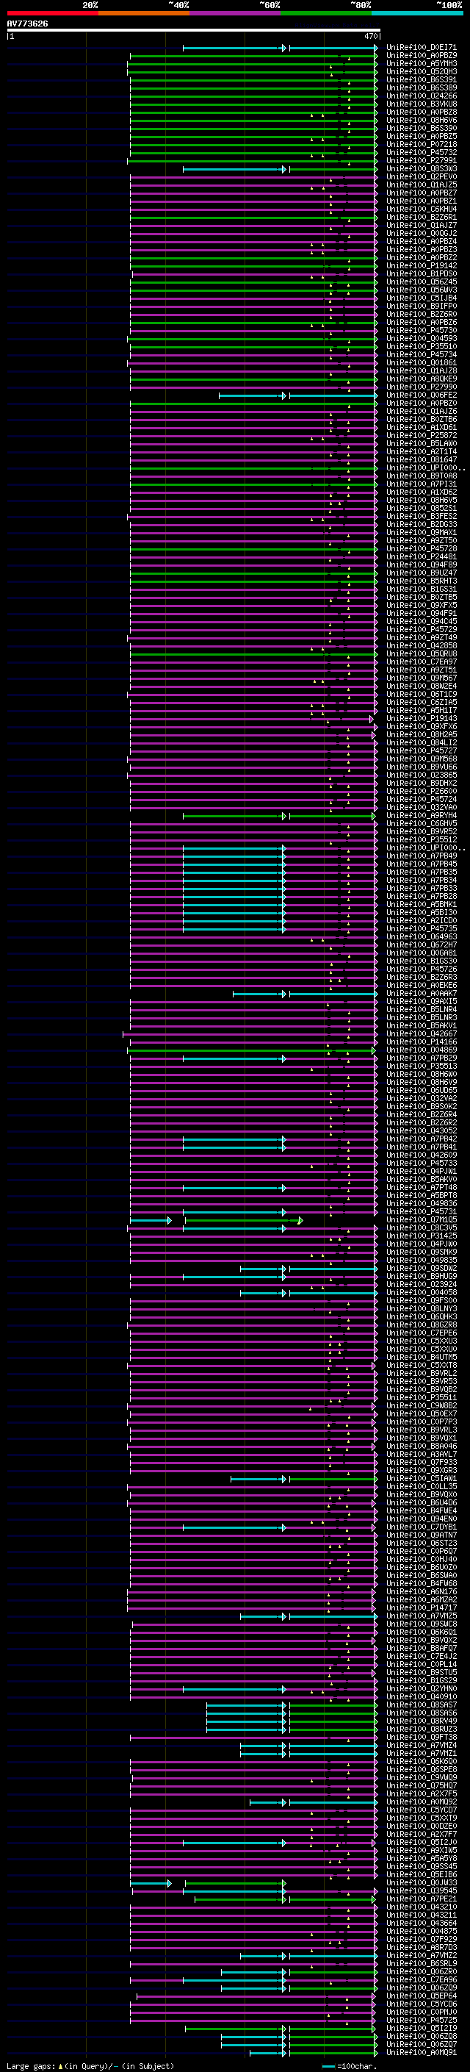Click the label UniRef100_B5LNR4
Screen dimensions: 470x2072
point(421,1010)
